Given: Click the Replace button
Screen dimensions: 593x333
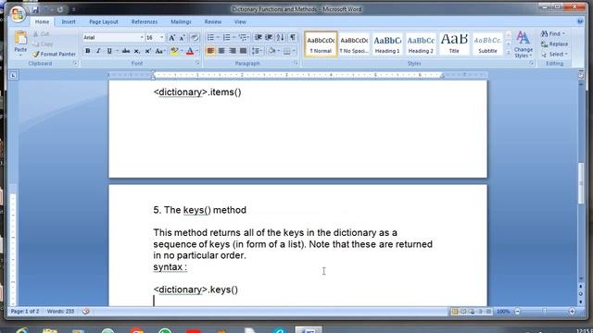Looking at the screenshot, I should point(554,44).
